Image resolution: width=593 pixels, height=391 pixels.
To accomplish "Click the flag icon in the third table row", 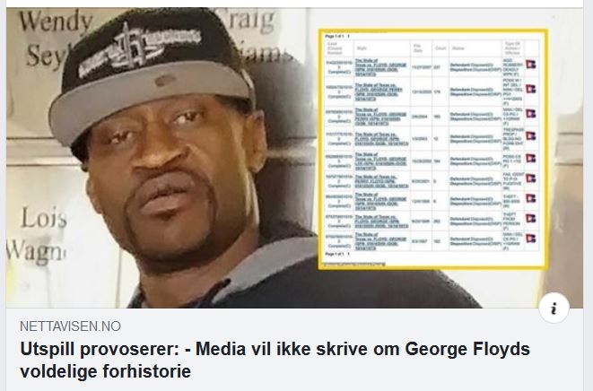I will tap(530, 113).
